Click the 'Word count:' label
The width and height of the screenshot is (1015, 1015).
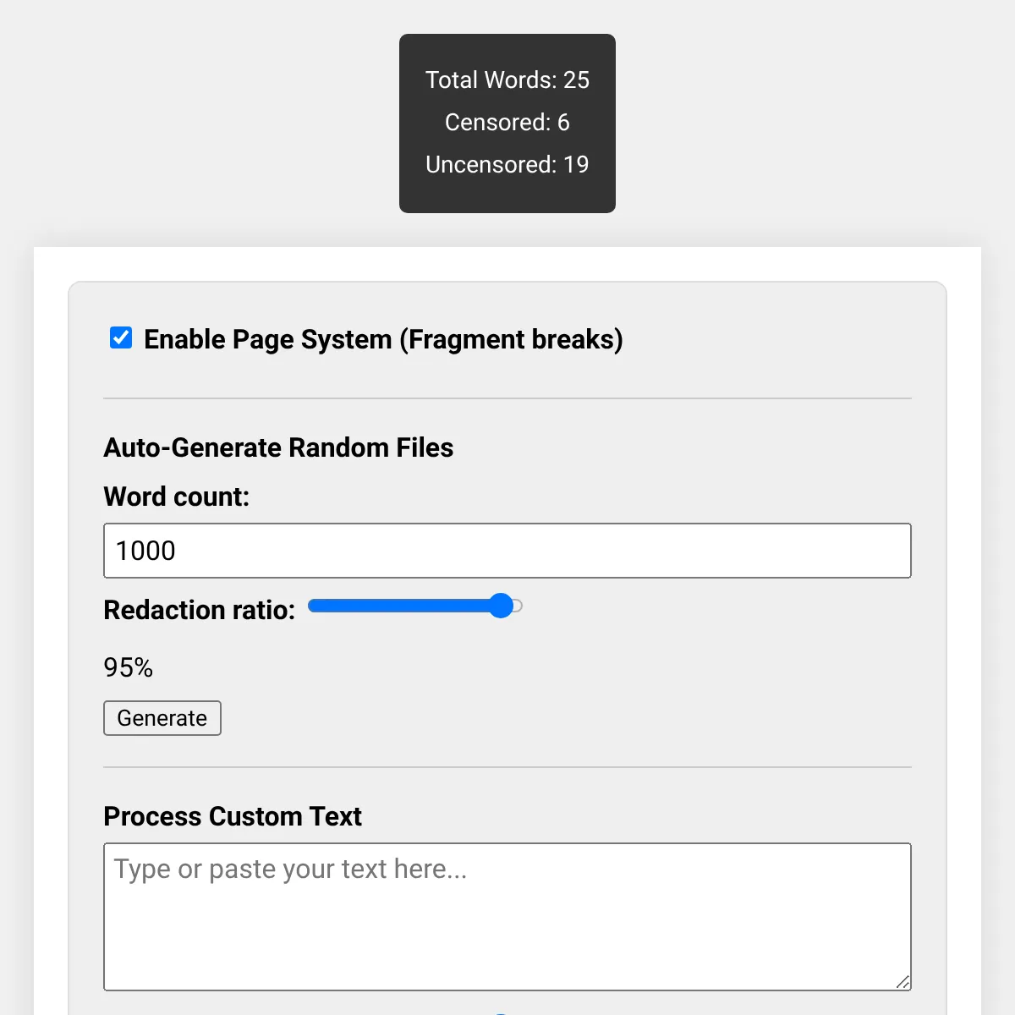click(x=177, y=497)
